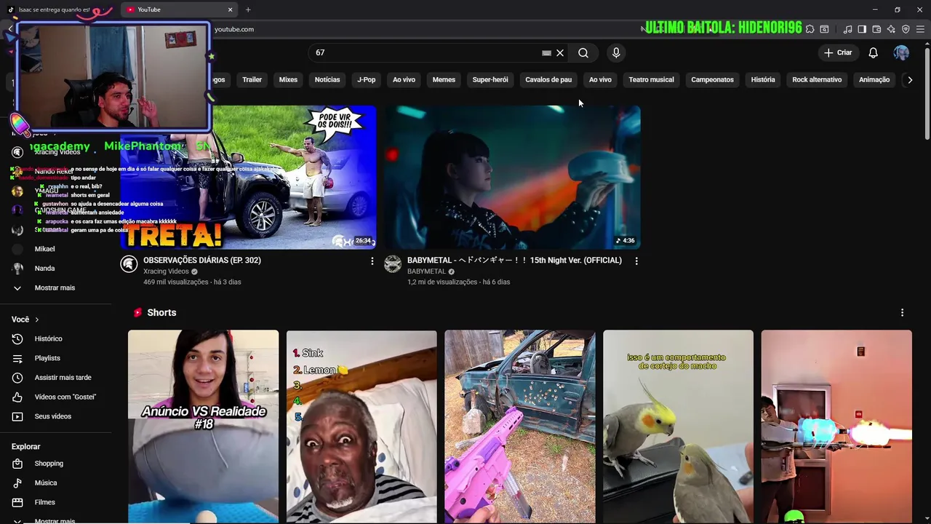
Task: Expand subscriptions with Mostrar mais
Action: click(x=55, y=287)
